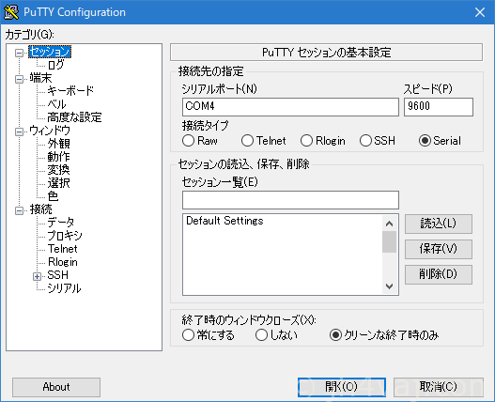The image size is (495, 402).
Task: Open 外観 settings in tree
Action: pos(59,144)
